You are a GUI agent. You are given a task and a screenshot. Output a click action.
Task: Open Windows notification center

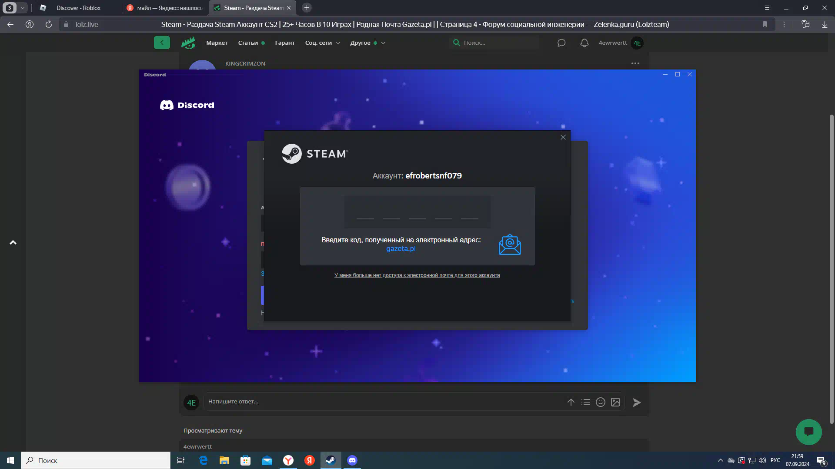tap(821, 460)
